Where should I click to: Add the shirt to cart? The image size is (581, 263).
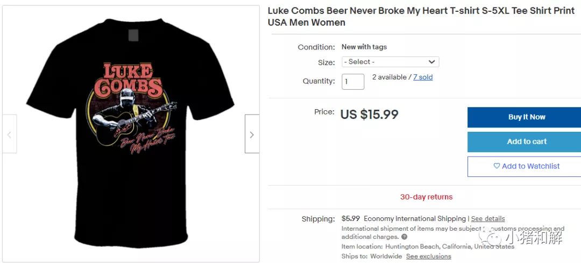526,142
